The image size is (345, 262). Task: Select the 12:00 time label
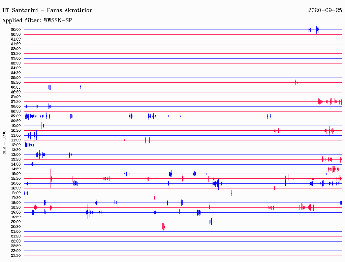16,145
